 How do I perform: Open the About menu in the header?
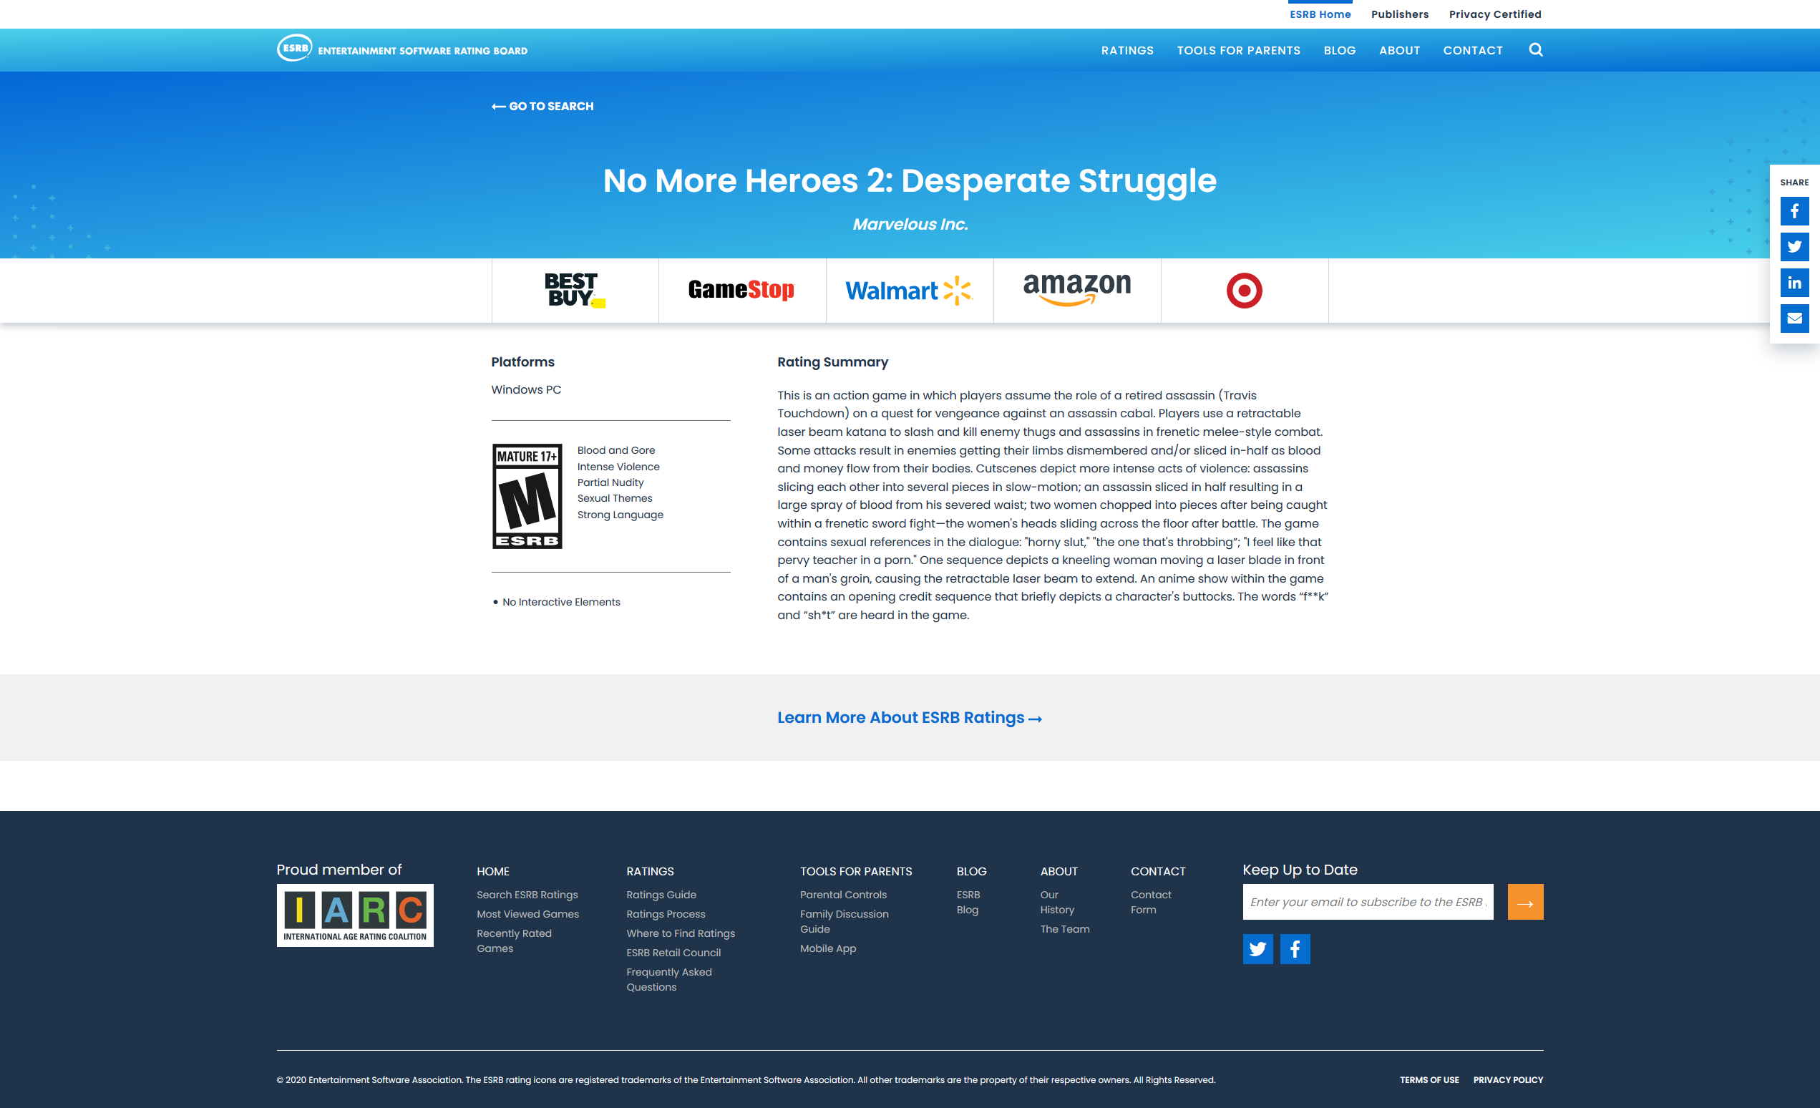click(1399, 50)
